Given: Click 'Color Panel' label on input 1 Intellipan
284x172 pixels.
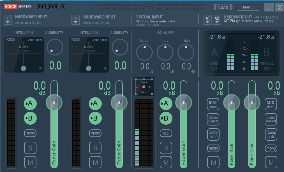Looking at the screenshot, I should (34, 40).
